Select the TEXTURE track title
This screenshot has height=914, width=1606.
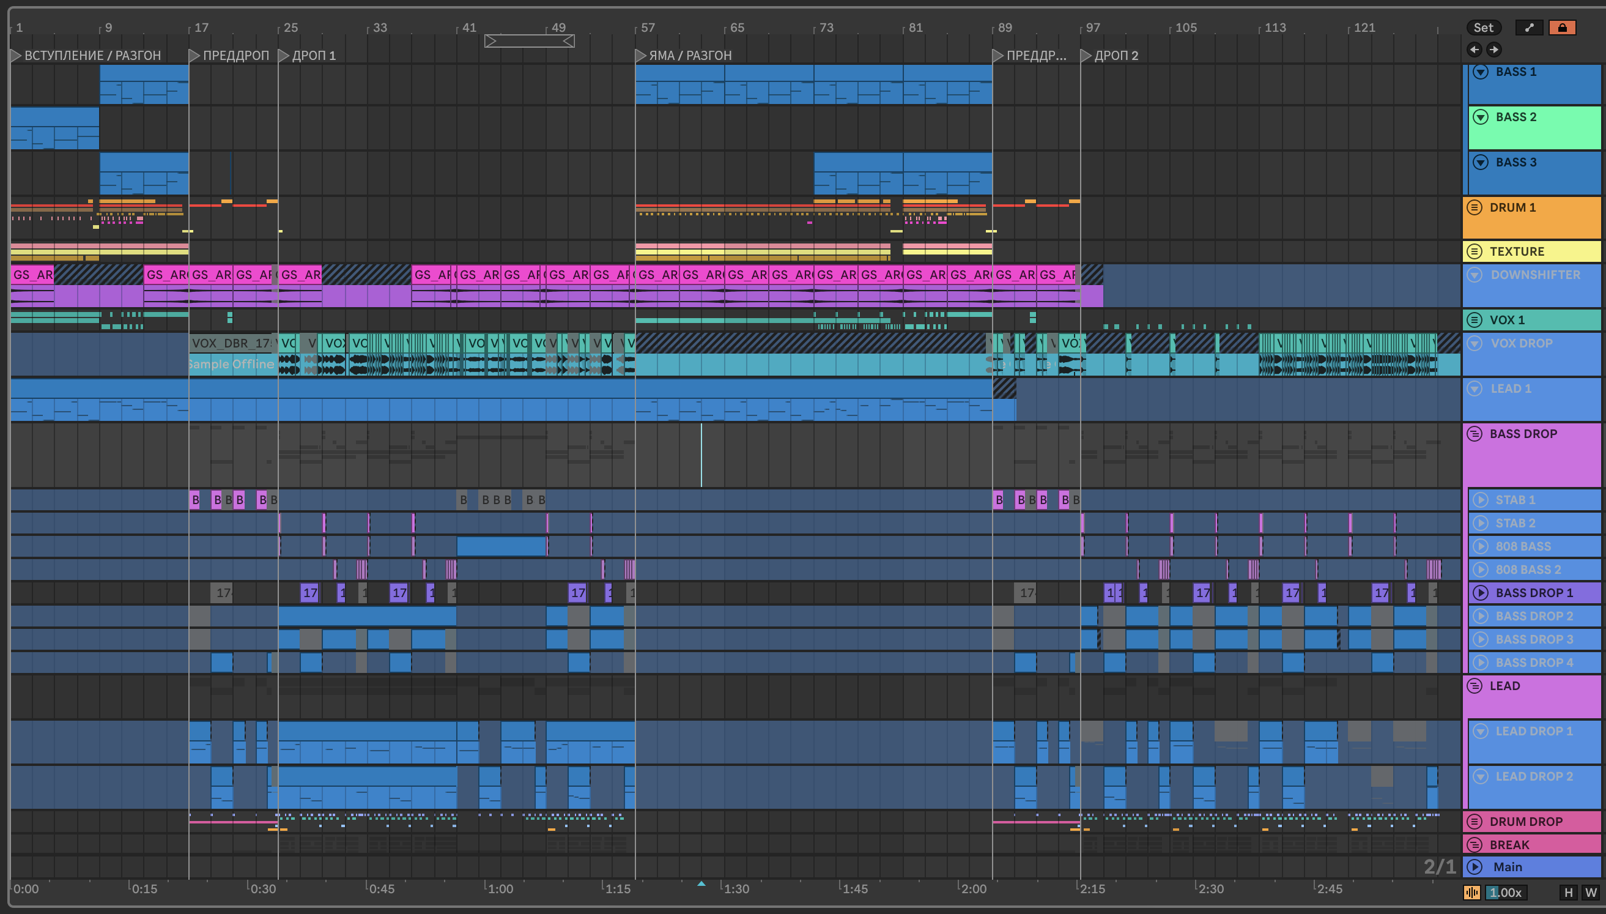(1517, 251)
